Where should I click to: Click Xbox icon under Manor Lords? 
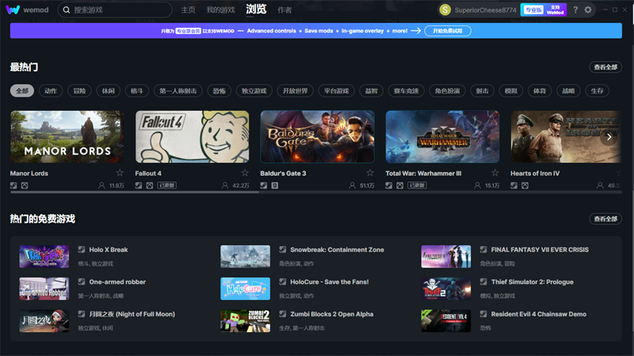25,185
